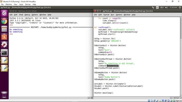Click the Ln: 18 Col: 13 status text
Screen dimensions: 182x102
point(176,98)
